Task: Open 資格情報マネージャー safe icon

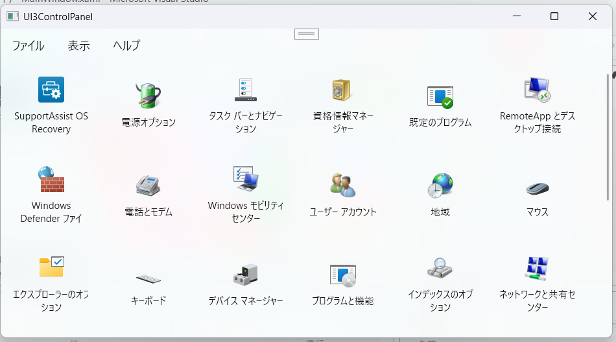Action: pos(342,90)
